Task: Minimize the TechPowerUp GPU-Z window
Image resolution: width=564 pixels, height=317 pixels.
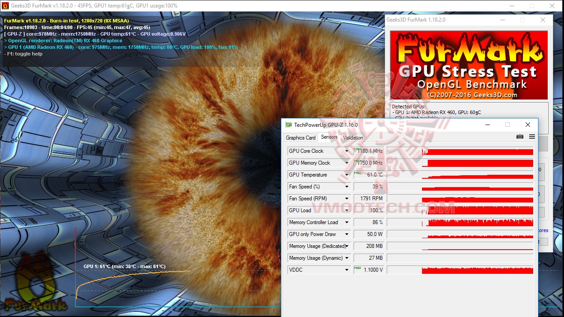Action: click(x=487, y=125)
